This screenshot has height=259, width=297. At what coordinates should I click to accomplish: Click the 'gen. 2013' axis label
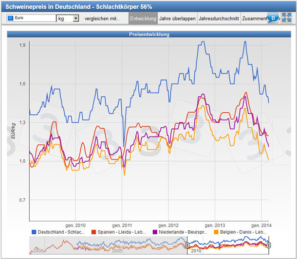click(215, 225)
